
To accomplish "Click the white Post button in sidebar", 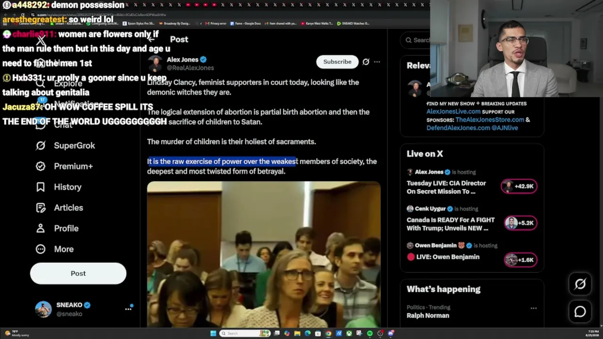I will pos(78,274).
